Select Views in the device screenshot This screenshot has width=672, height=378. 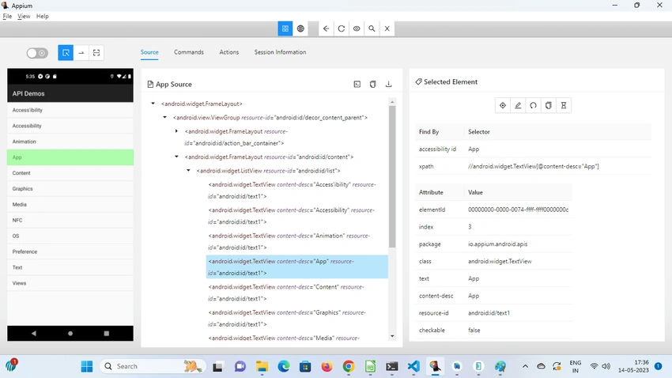(x=70, y=283)
